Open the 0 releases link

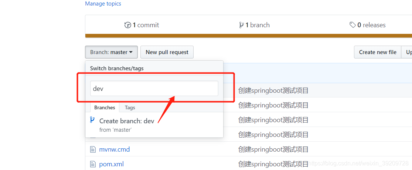371,25
